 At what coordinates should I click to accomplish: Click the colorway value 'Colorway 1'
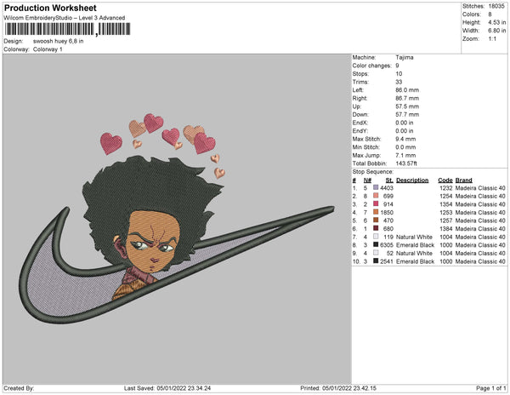[48, 49]
